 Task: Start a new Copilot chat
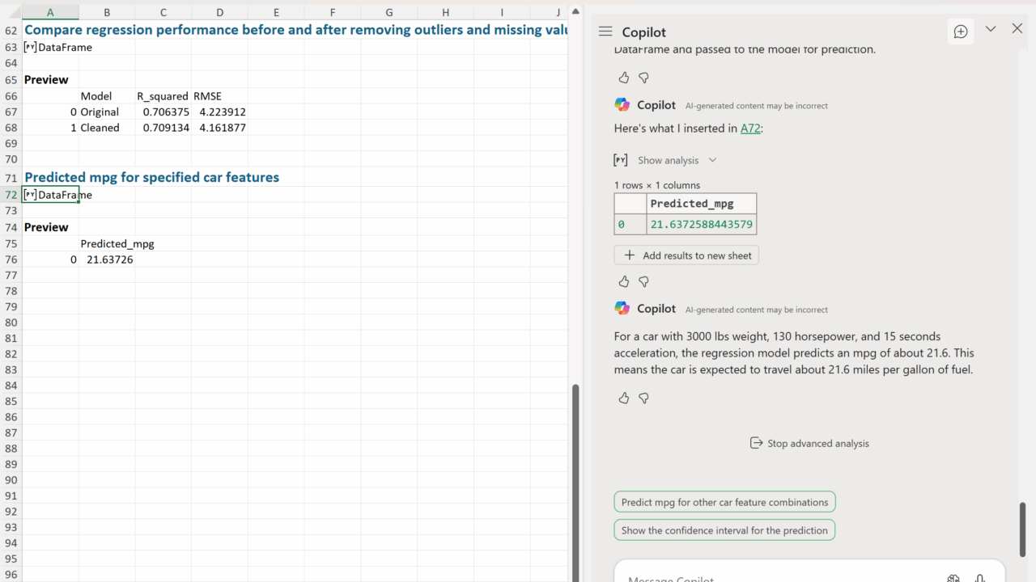click(x=961, y=32)
